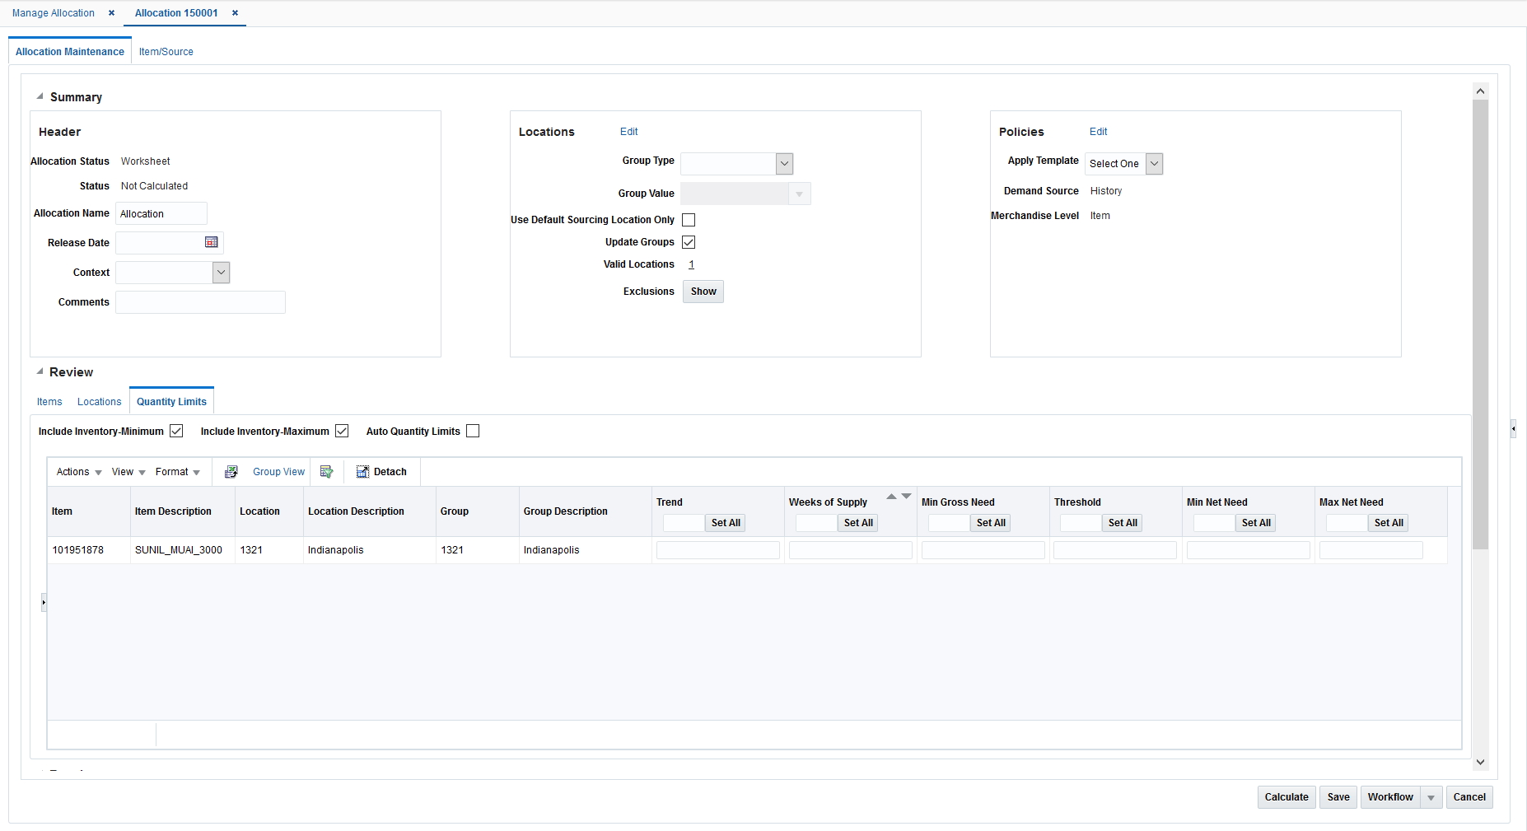Image resolution: width=1527 pixels, height=831 pixels.
Task: Open the Group Type dropdown
Action: tap(784, 163)
